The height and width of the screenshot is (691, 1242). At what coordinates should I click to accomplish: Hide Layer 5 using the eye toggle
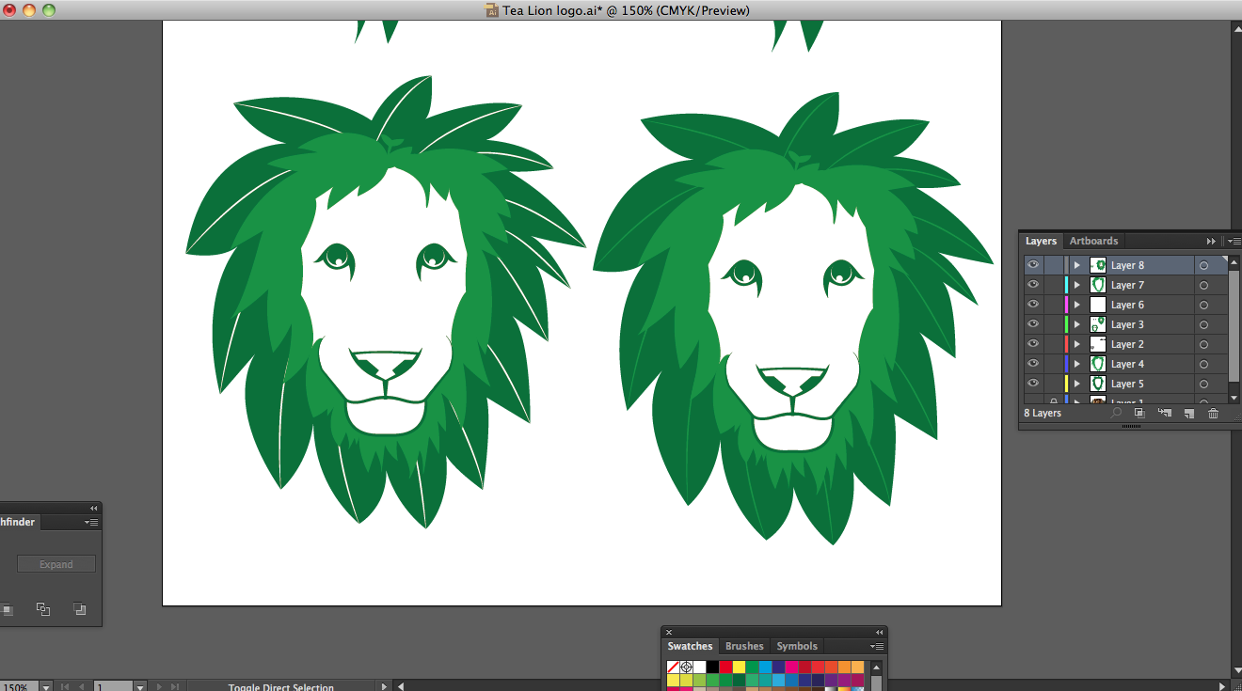pos(1033,384)
